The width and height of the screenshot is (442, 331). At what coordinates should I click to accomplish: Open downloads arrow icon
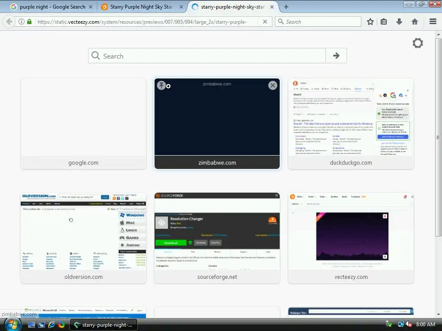[399, 22]
